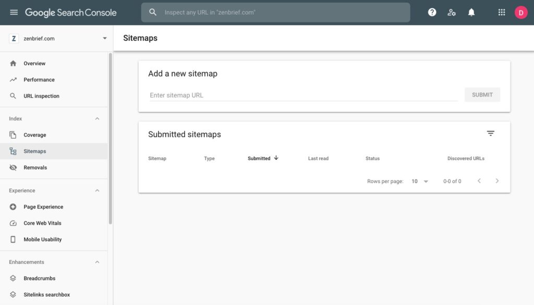The height and width of the screenshot is (305, 534).
Task: Click the 'Submitted sitemaps' heading
Action: (184, 134)
